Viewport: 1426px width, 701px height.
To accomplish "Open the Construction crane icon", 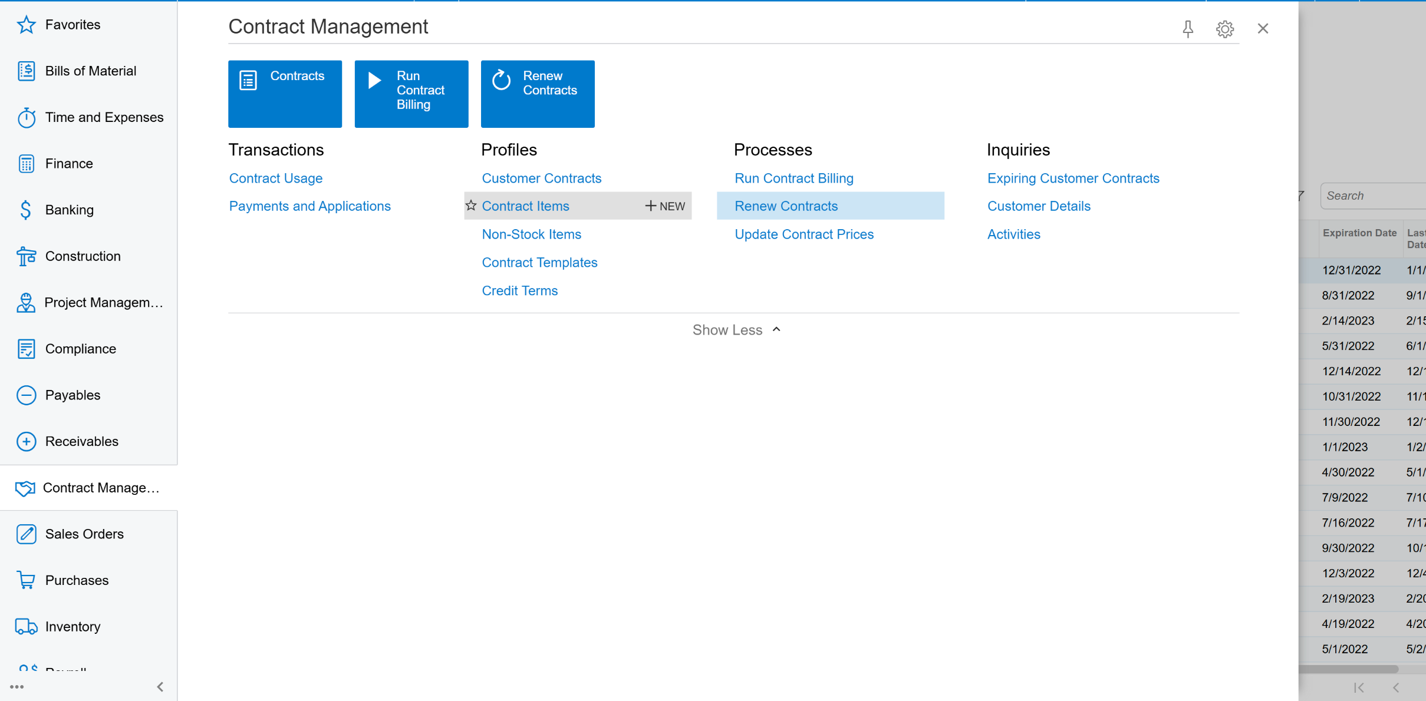I will click(x=27, y=256).
